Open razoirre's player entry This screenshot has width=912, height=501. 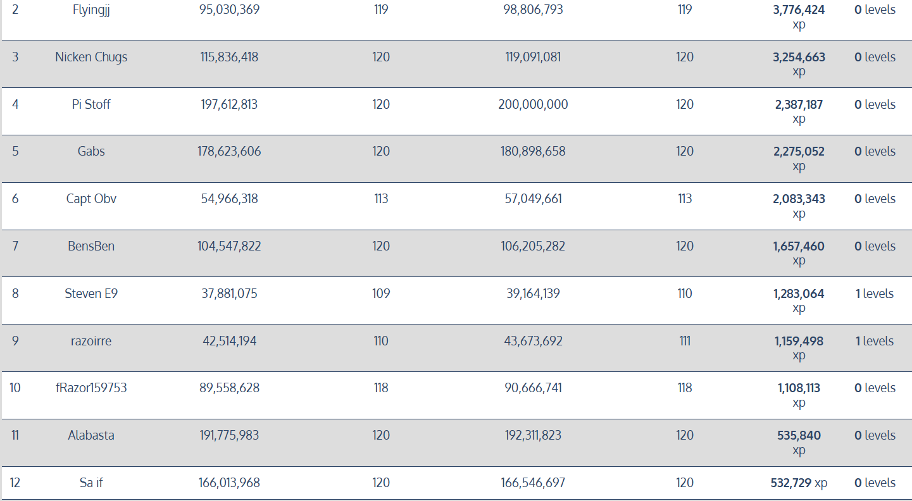pyautogui.click(x=91, y=341)
